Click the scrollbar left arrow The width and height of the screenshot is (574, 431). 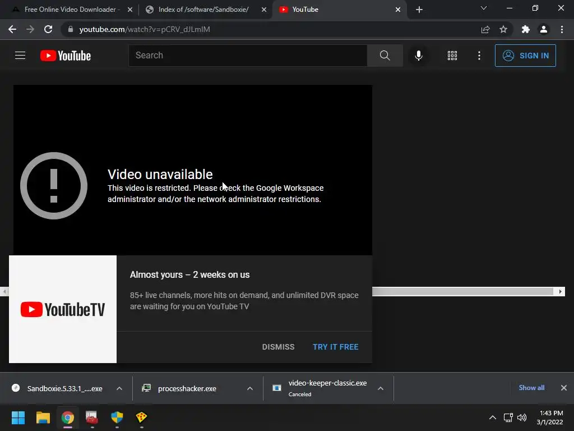pos(4,292)
